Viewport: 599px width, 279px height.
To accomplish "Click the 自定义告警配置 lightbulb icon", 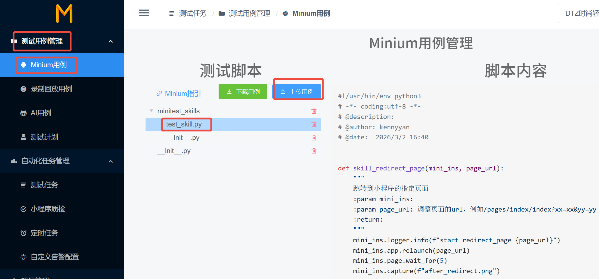I will pos(24,257).
